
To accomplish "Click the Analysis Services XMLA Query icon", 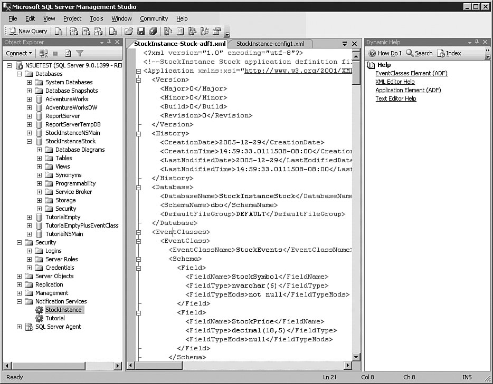I will pyautogui.click(x=98, y=31).
